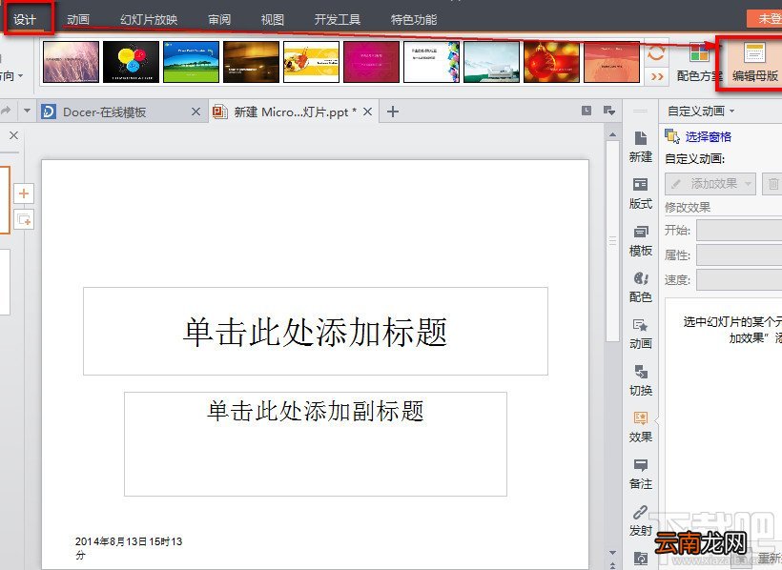Apply the salmon orange template

pyautogui.click(x=612, y=62)
